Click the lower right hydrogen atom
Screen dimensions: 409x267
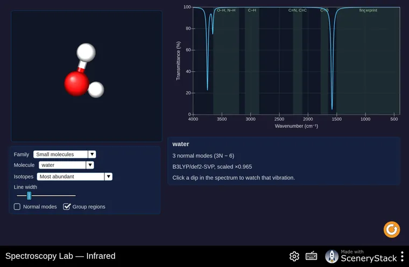(x=96, y=89)
